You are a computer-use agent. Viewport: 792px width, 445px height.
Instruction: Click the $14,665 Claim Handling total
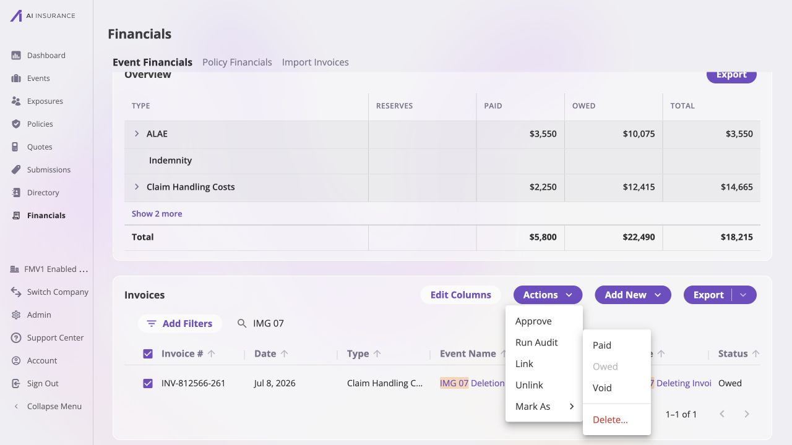[x=737, y=187]
